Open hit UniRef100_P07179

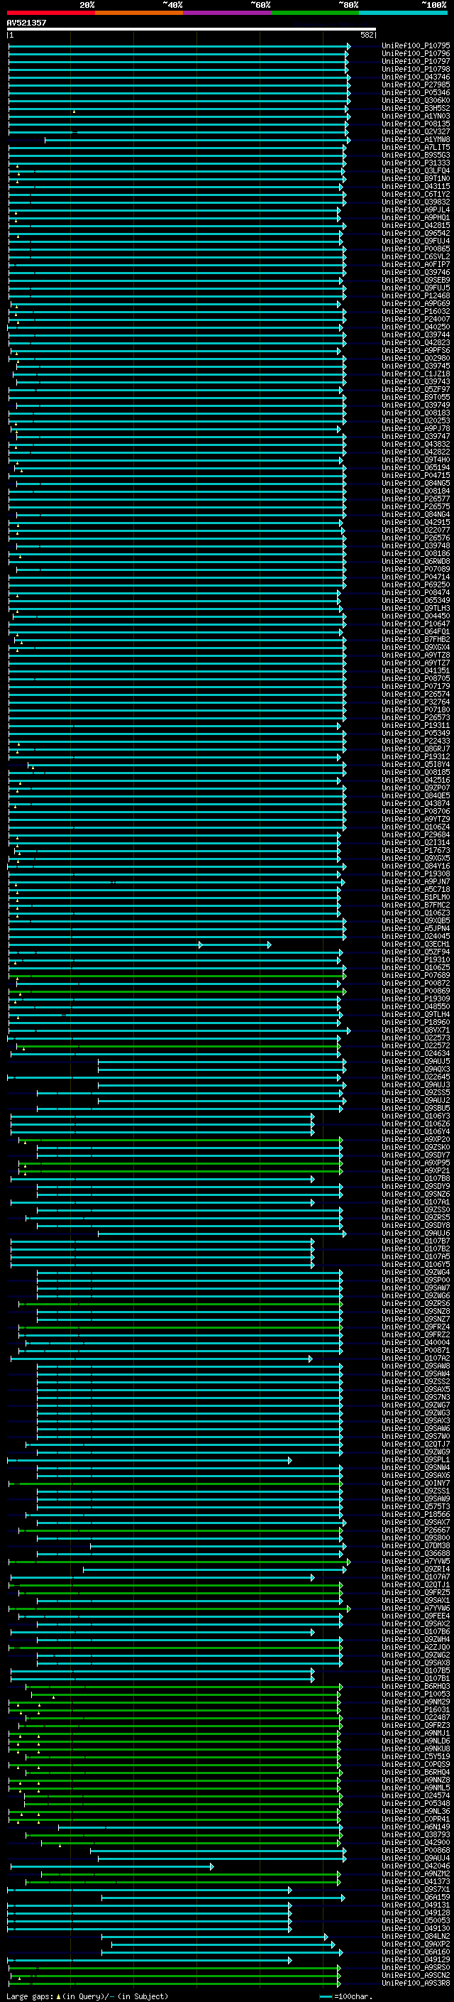pyautogui.click(x=416, y=686)
